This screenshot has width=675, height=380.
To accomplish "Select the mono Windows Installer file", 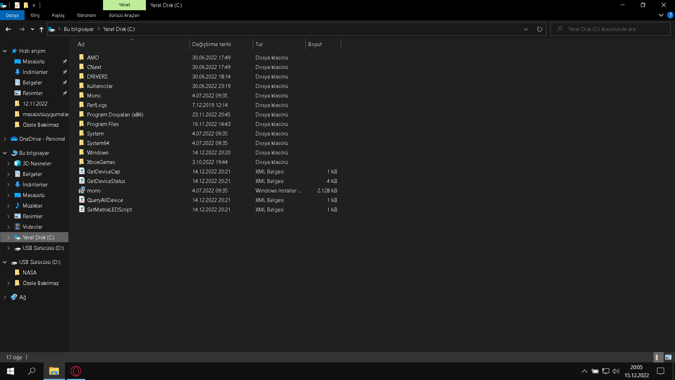I will [x=94, y=190].
